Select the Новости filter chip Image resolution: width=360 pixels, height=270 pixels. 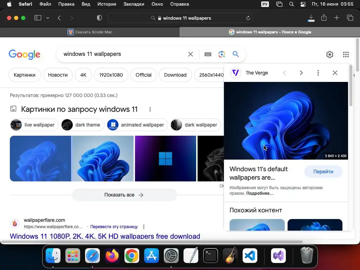coord(58,75)
